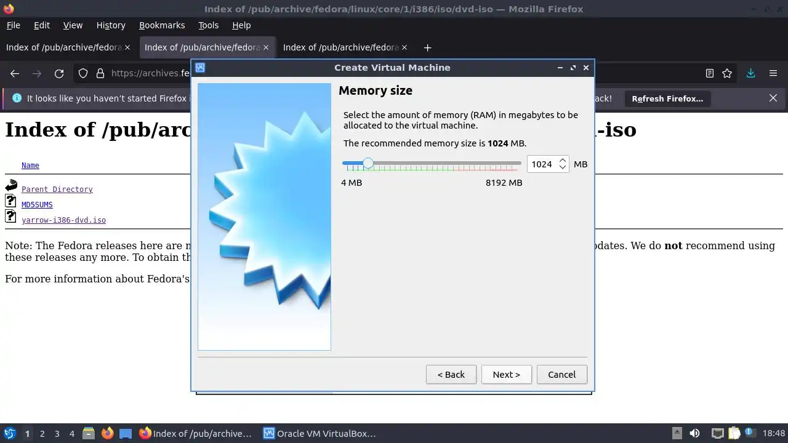Click VirtualBox icon in dialog title bar
The width and height of the screenshot is (788, 443).
(x=199, y=68)
